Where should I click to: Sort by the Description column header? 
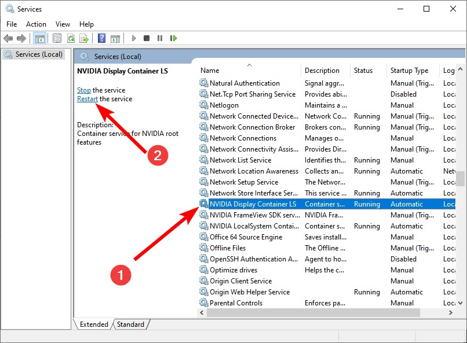326,71
